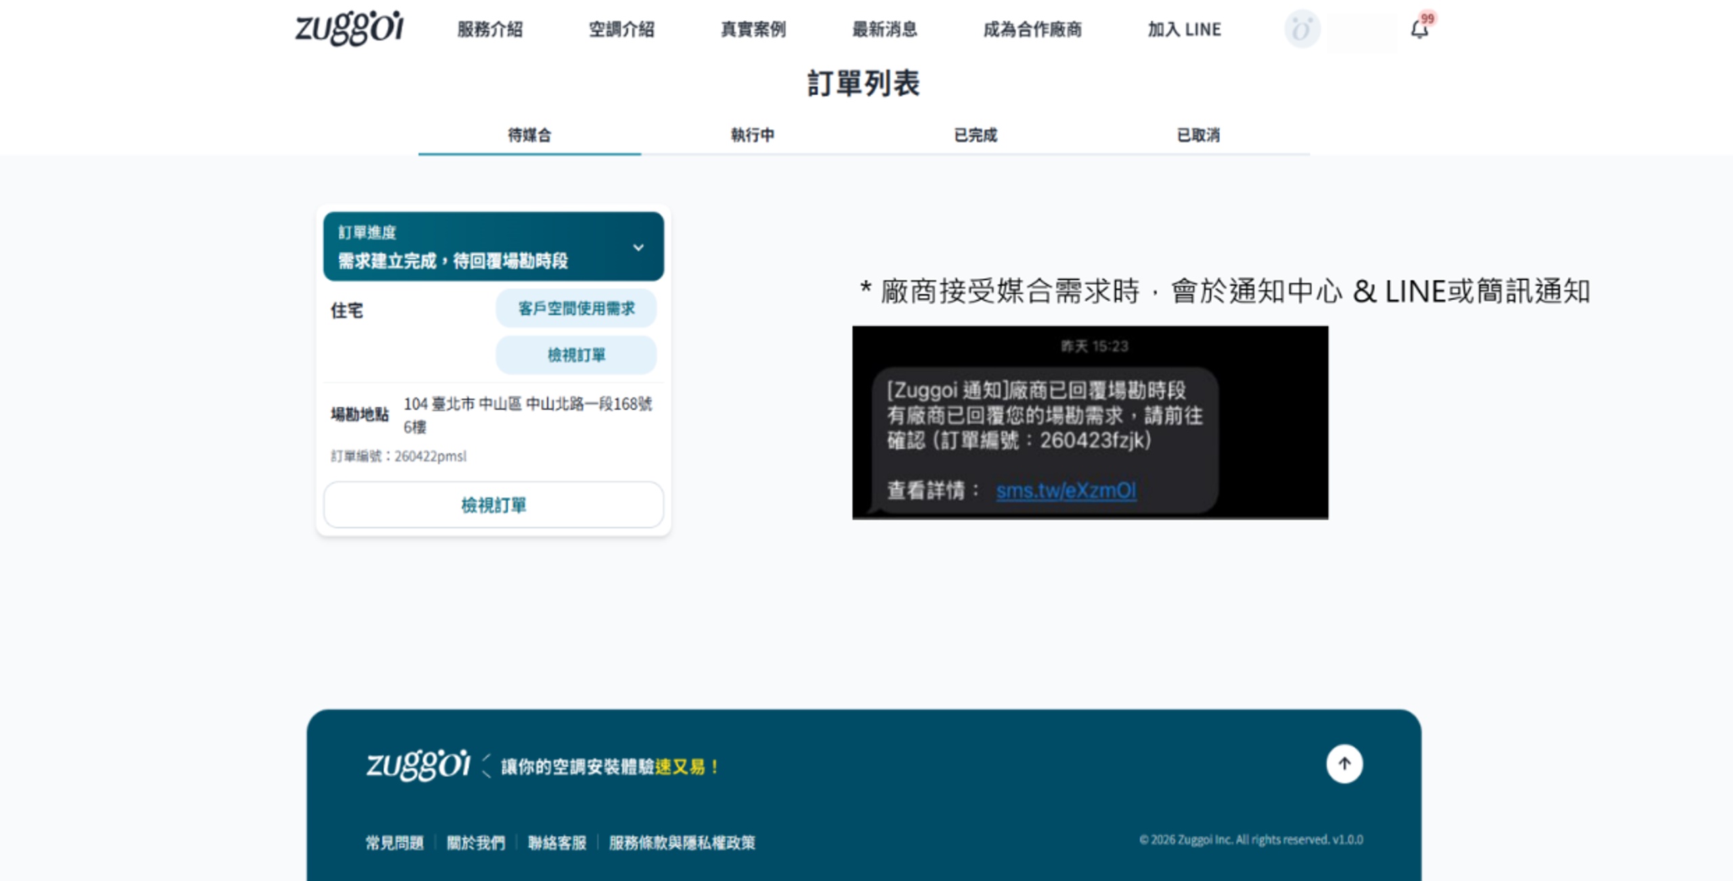
Task: Click order number text 260422pmsl
Action: pyautogui.click(x=431, y=456)
